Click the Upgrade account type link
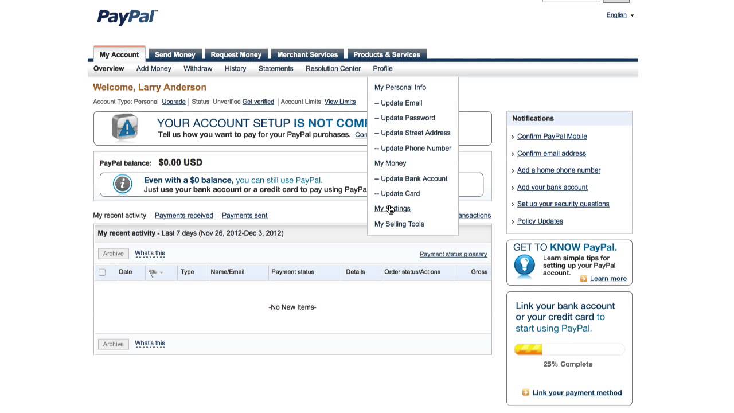The width and height of the screenshot is (734, 413). click(x=174, y=102)
